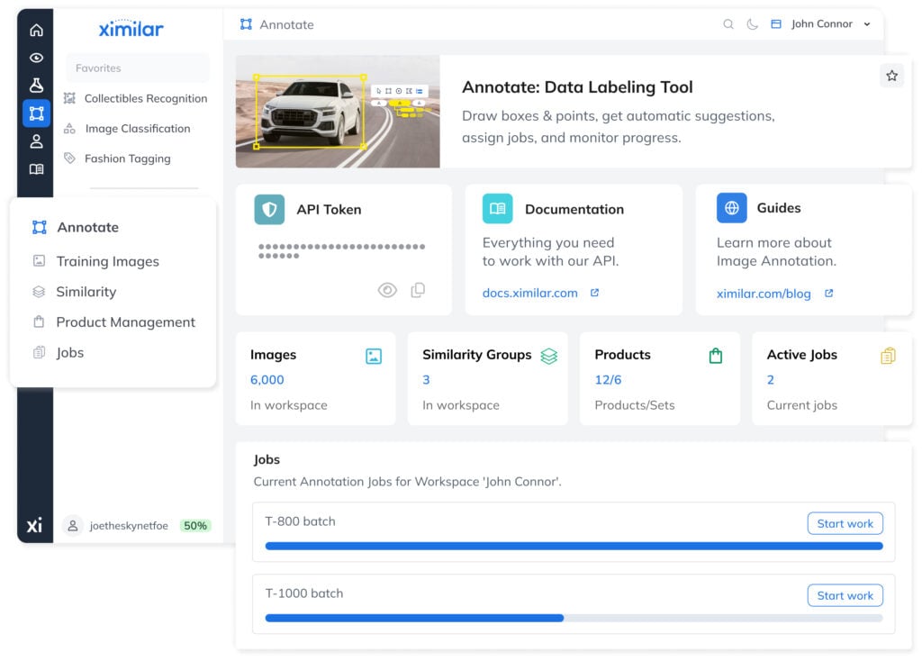Select Training Images from the Annotate menu
Viewport: 922px width, 661px height.
click(x=107, y=261)
